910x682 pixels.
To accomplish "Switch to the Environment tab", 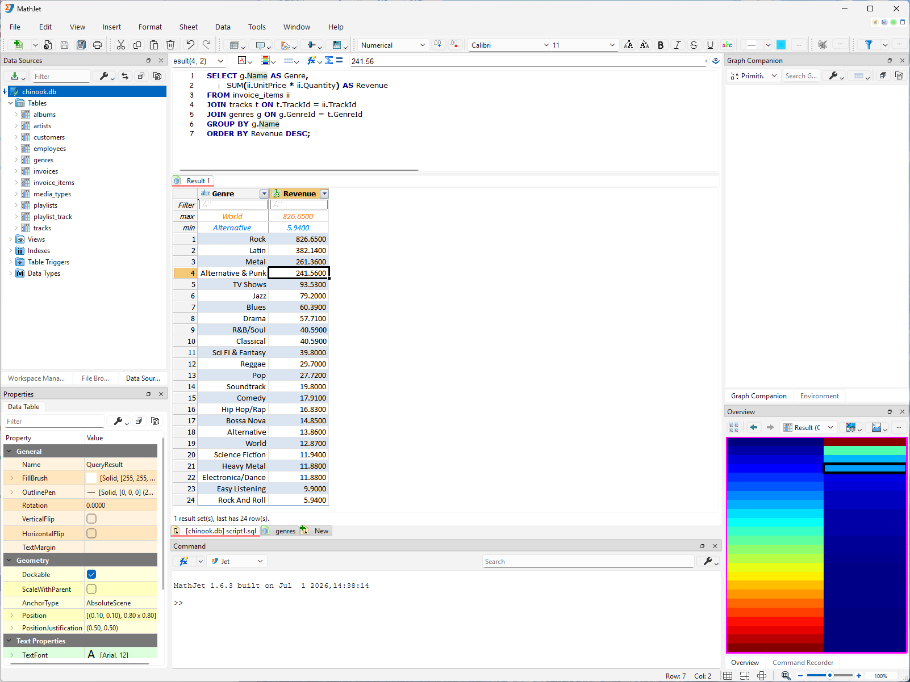I will 819,396.
